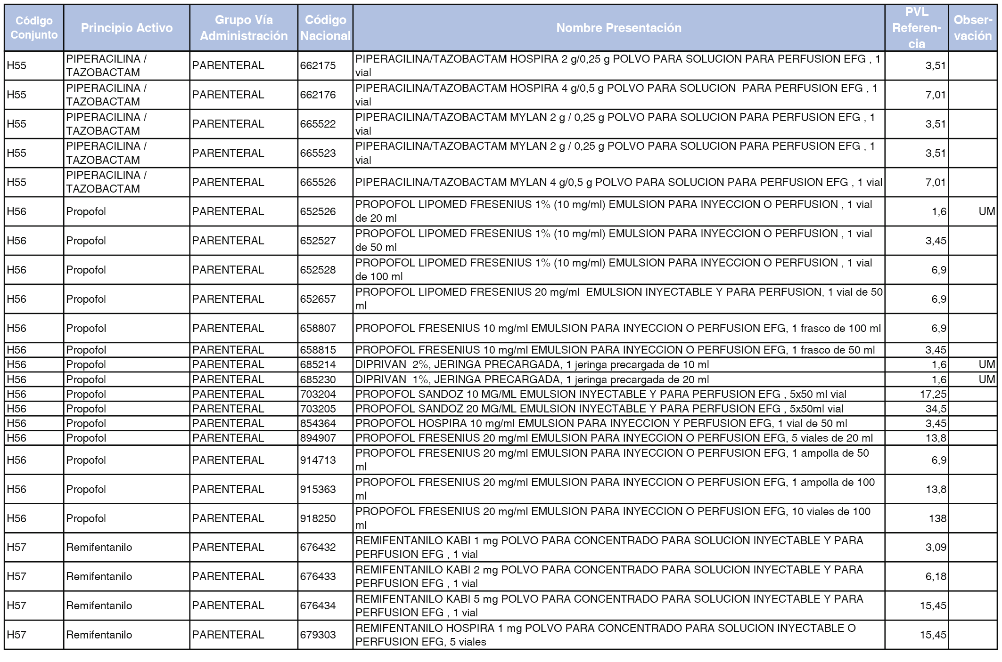Image resolution: width=1002 pixels, height=662 pixels.
Task: Select national code 652657
Action: pos(318,299)
